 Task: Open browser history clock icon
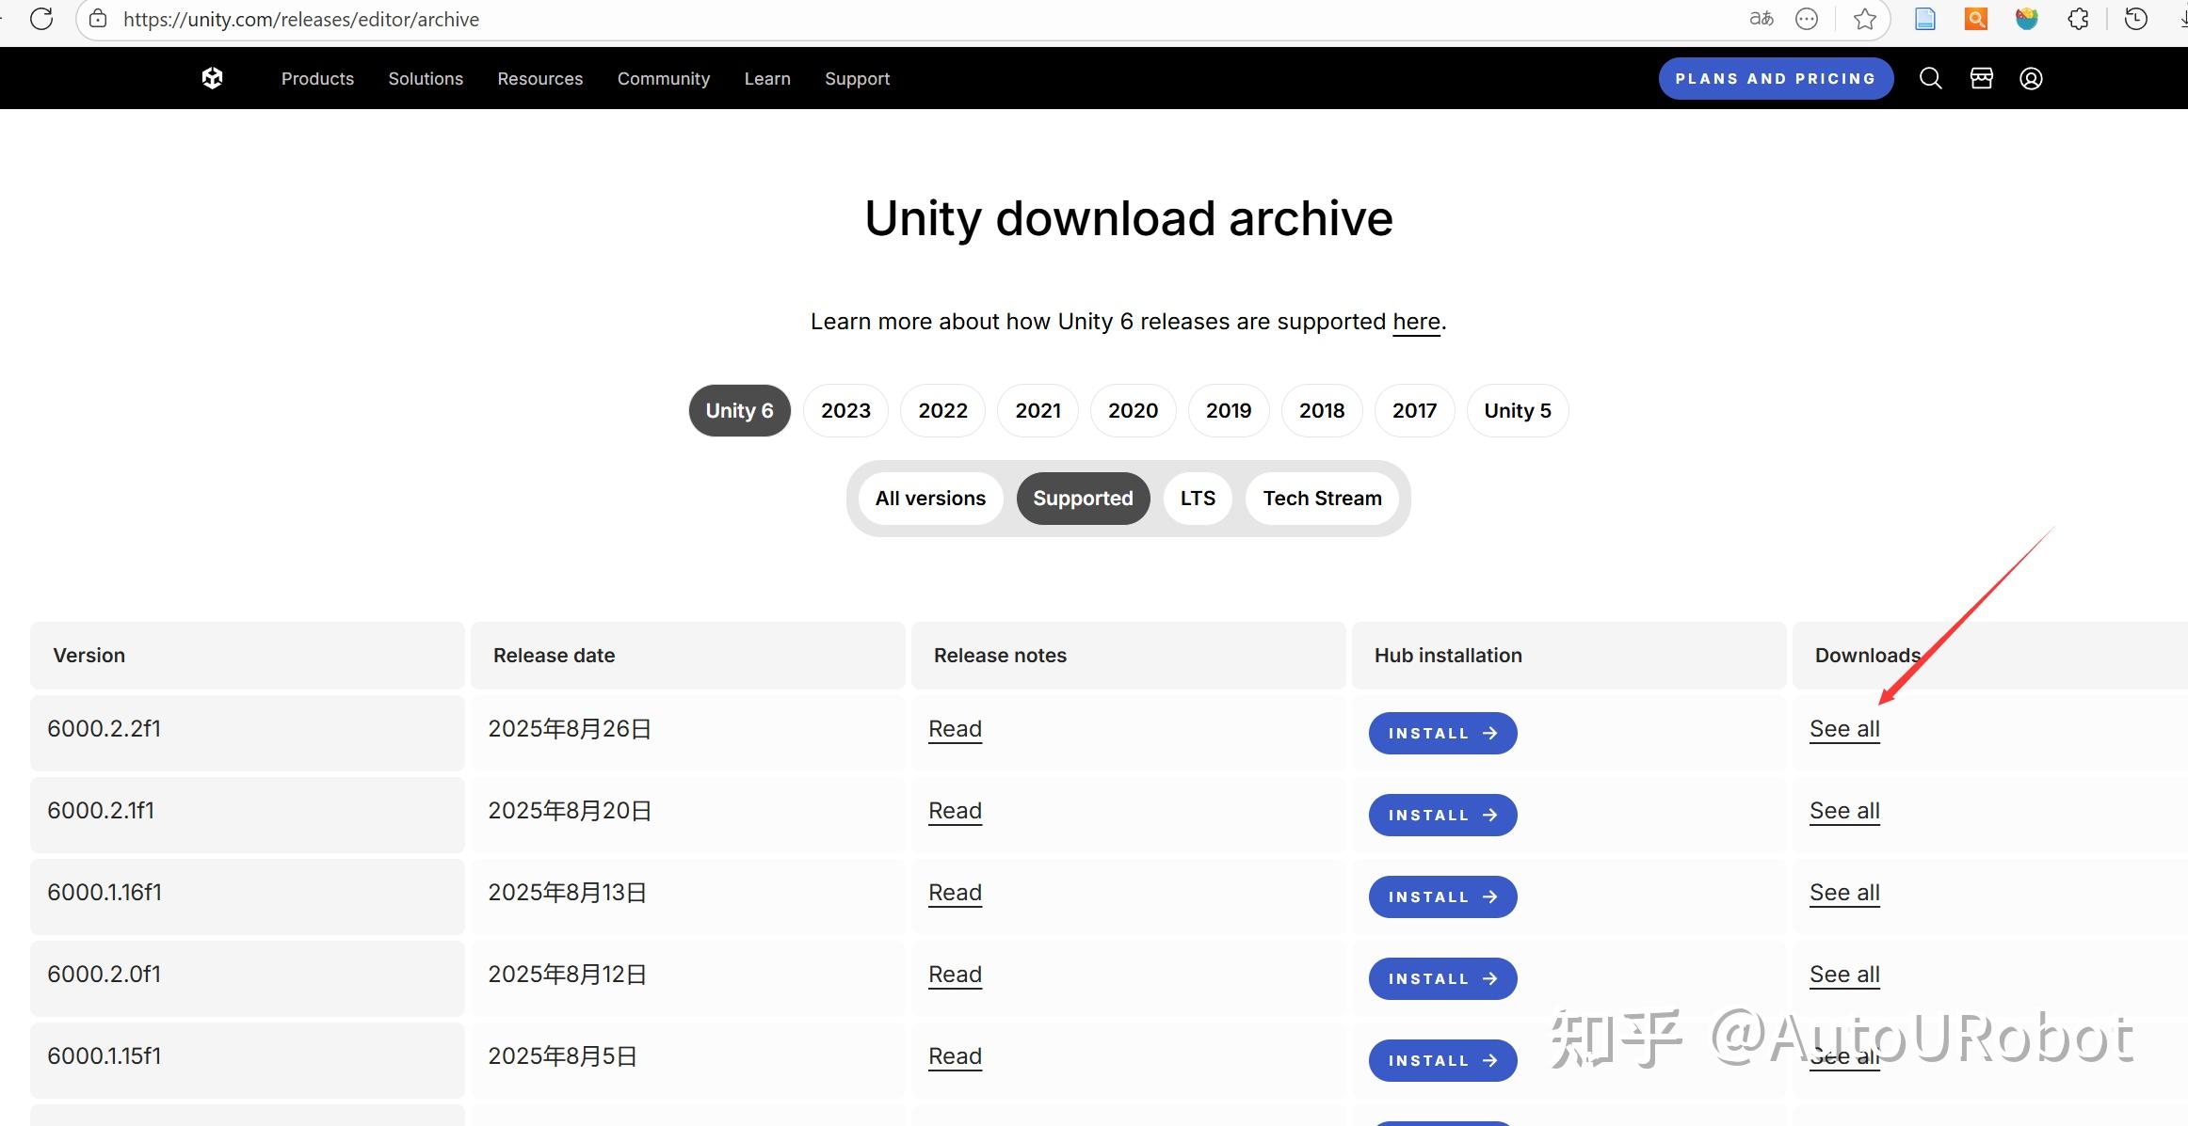click(2135, 19)
